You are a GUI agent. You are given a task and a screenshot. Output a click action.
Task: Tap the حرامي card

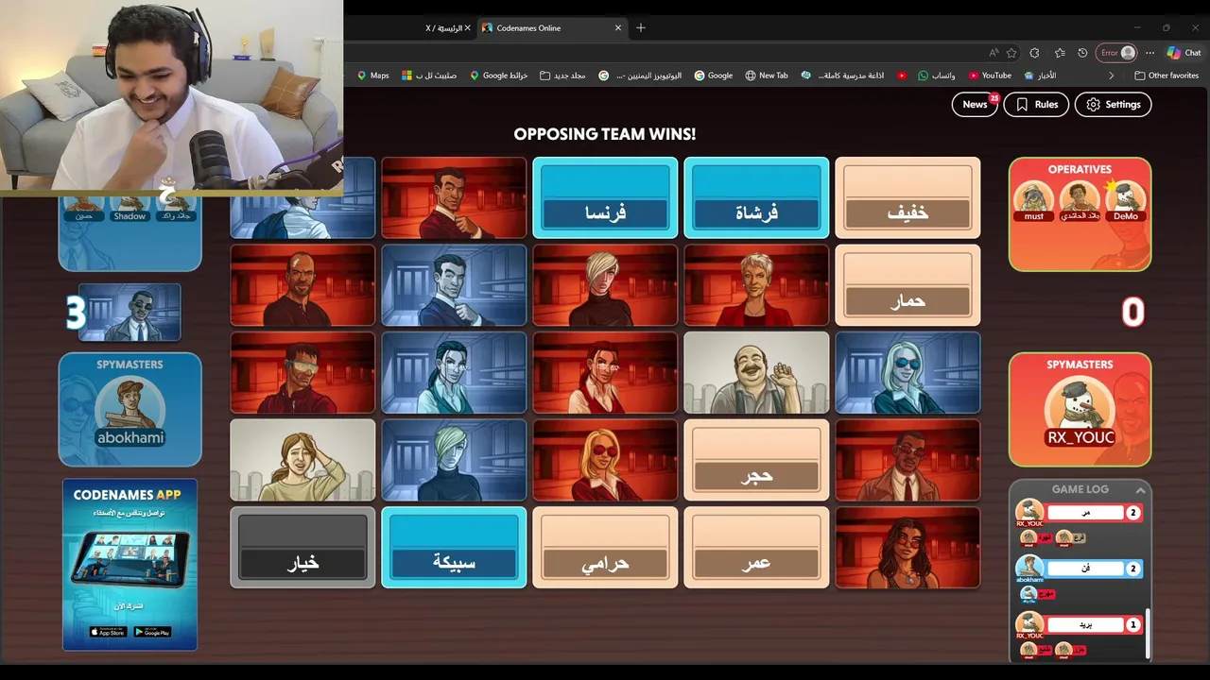[x=605, y=548]
